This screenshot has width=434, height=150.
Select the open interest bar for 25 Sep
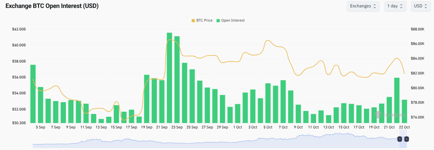(x=192, y=96)
